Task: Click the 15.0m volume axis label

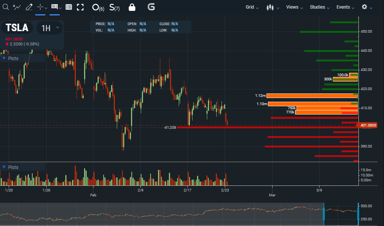Action: coord(366,170)
